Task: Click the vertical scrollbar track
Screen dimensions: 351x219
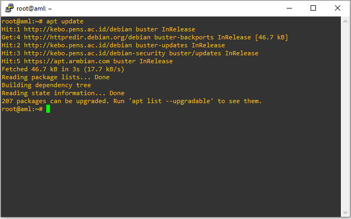Action: (345, 117)
